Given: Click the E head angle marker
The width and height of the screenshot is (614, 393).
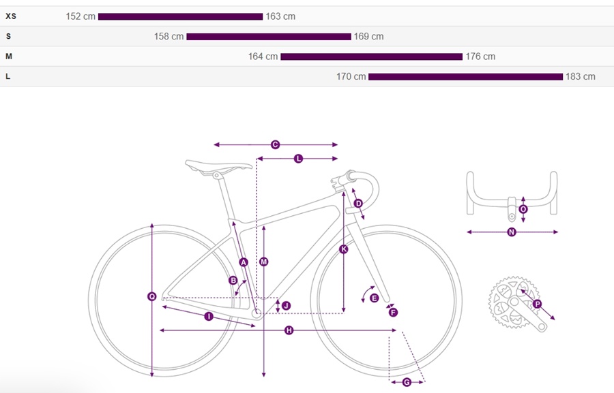Looking at the screenshot, I should click(374, 298).
